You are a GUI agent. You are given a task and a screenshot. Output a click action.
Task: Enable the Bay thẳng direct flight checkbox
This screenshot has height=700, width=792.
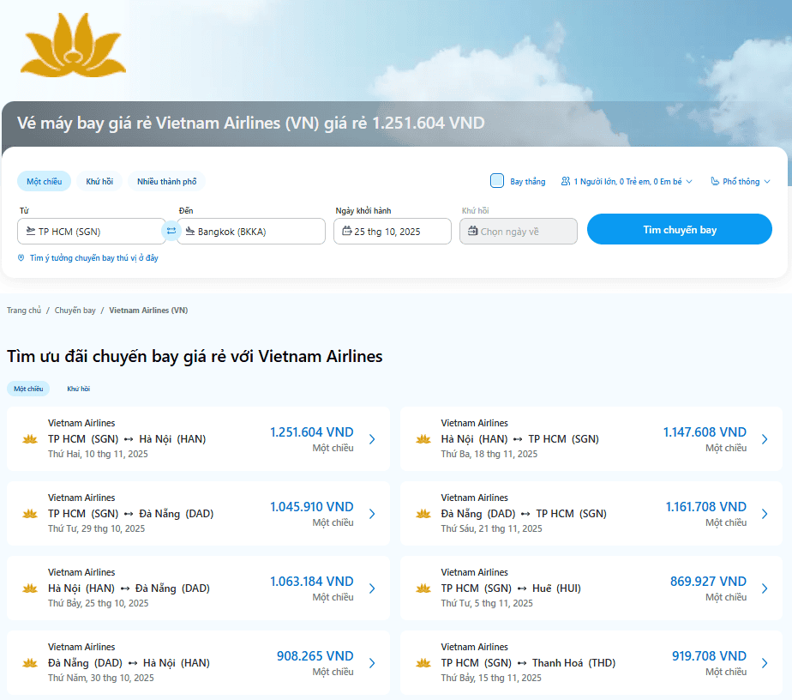497,181
